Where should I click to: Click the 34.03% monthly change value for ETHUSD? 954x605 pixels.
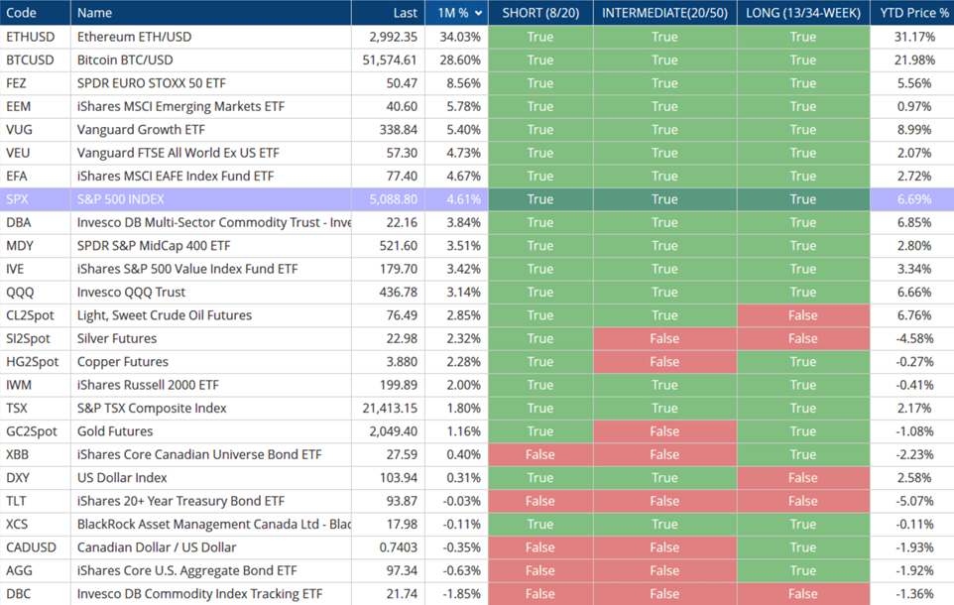coord(462,37)
